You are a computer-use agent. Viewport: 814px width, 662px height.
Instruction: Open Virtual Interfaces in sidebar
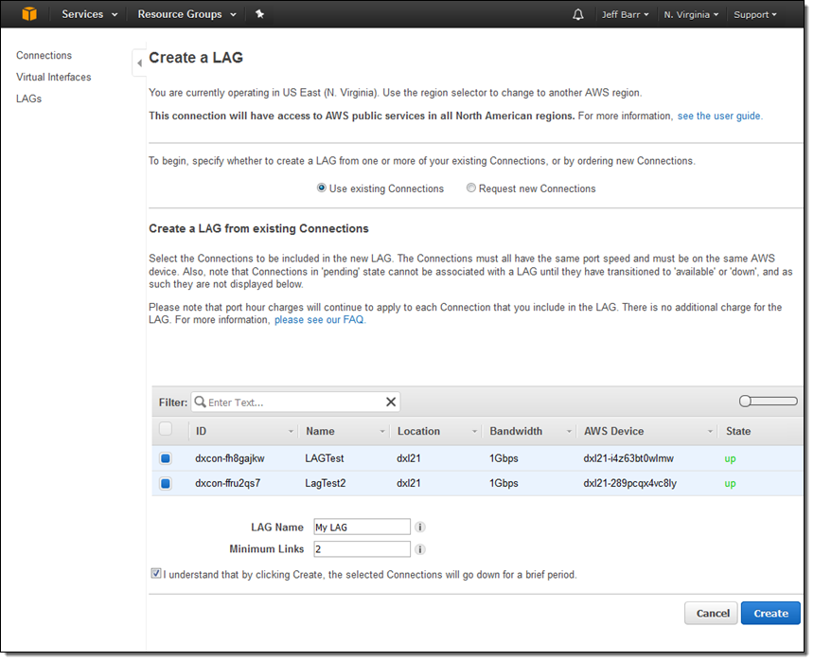(x=54, y=77)
